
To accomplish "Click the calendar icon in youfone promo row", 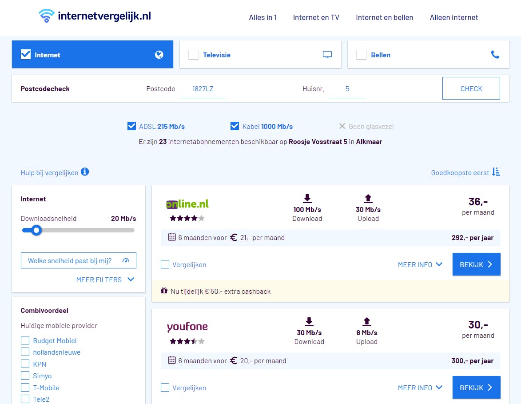I will [x=172, y=360].
